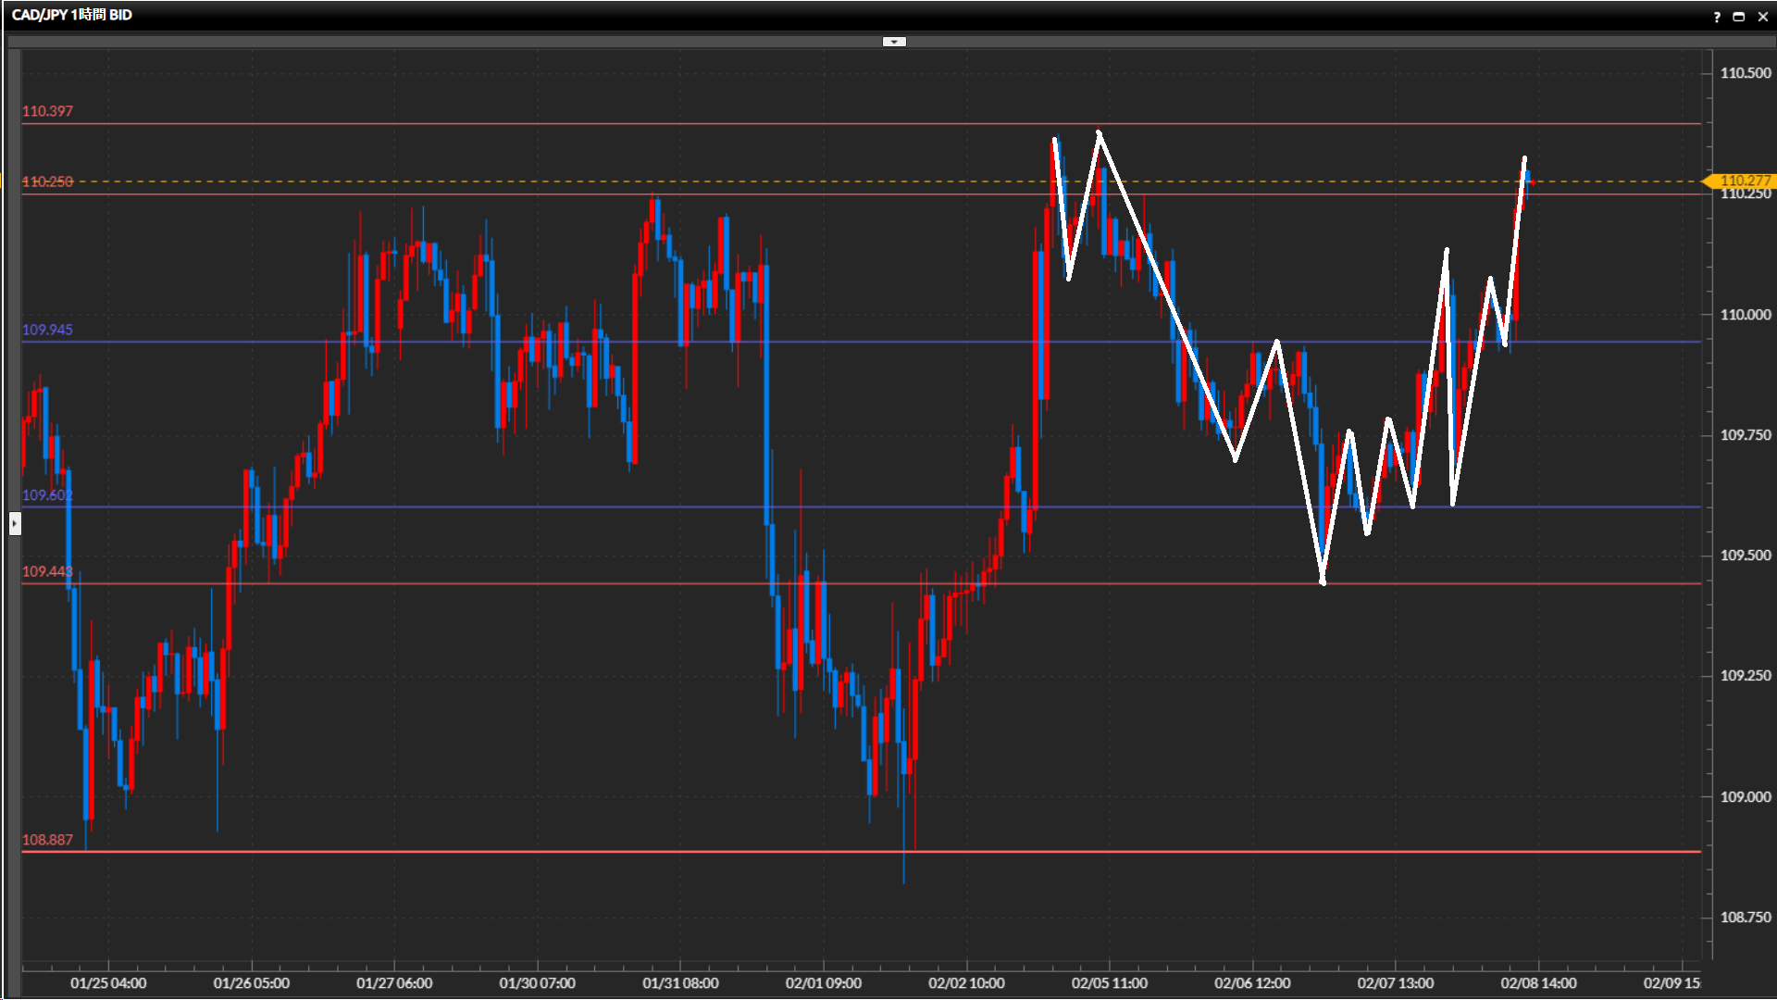Click the CAD/JPY 1時間 BID title

point(72,15)
